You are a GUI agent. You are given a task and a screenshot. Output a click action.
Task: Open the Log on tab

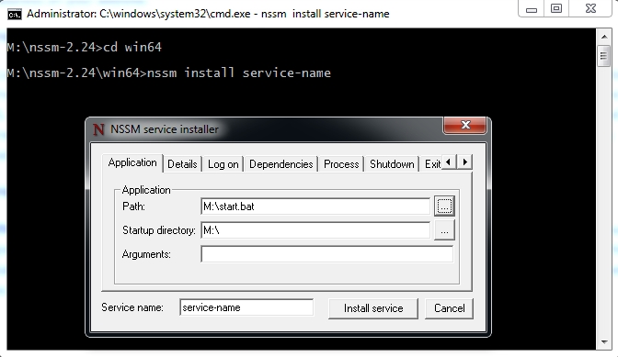(223, 164)
